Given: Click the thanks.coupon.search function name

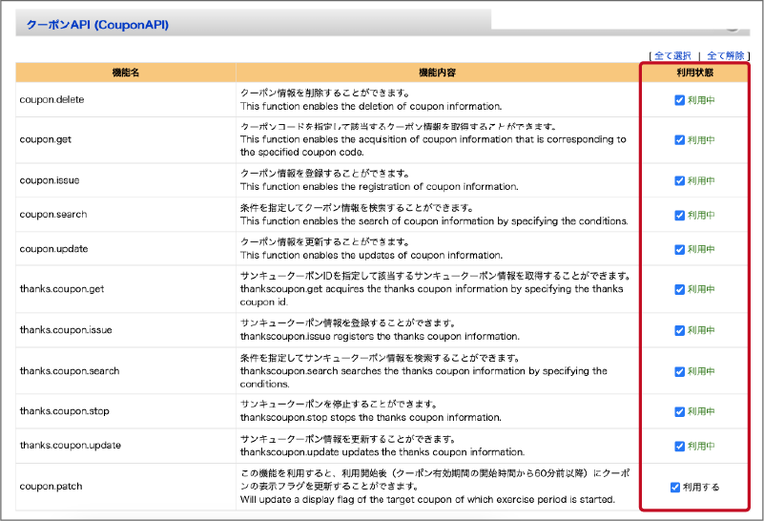Looking at the screenshot, I should click(70, 371).
